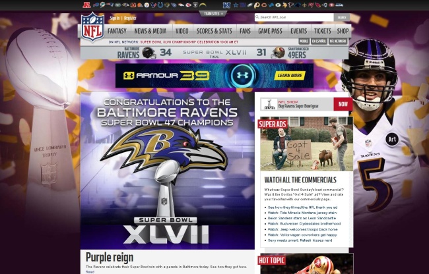Click the 49ers helmet icon in scoreboard
Viewport: 429px width, 274px height.
pos(279,53)
